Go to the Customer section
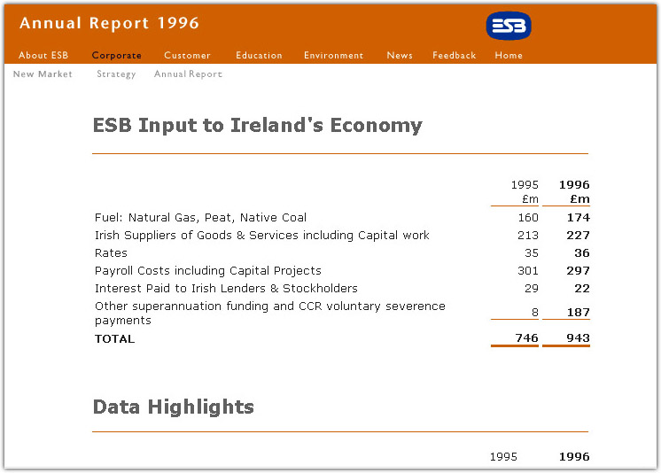 point(187,55)
